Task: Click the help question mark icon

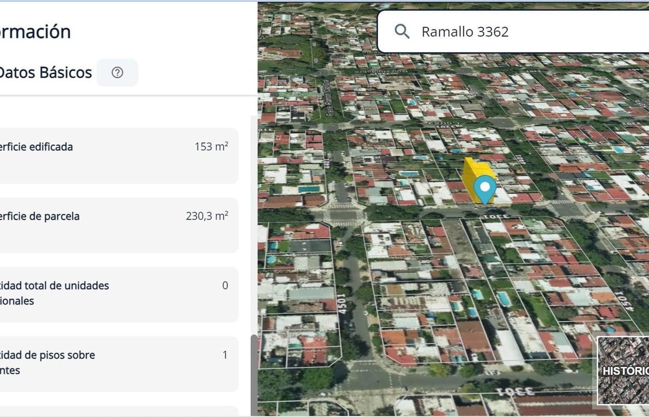Action: [x=117, y=72]
